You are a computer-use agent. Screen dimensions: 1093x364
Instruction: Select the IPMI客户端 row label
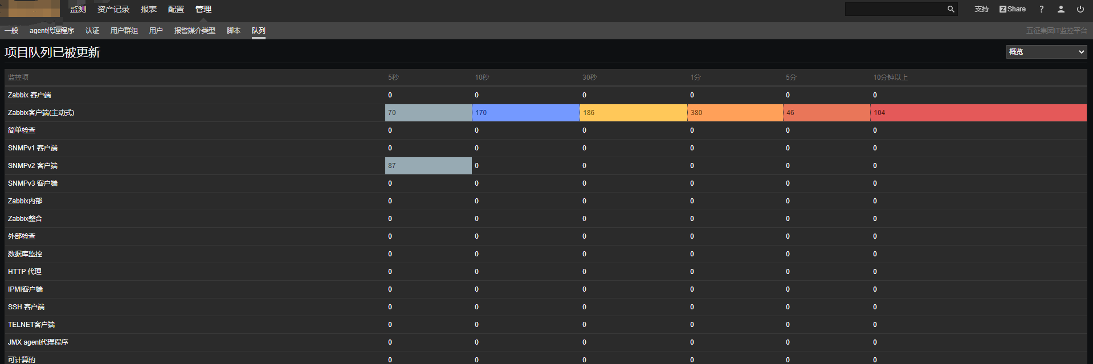(26, 289)
